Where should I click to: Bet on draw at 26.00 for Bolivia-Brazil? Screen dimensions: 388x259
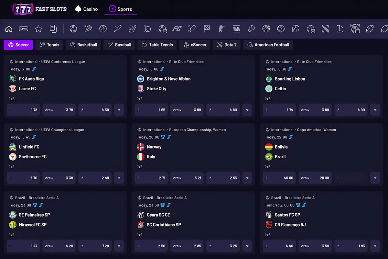click(315, 178)
